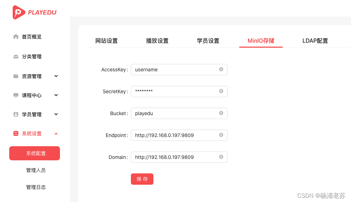Switch to the 网站设置 tab
The width and height of the screenshot is (351, 202).
pyautogui.click(x=107, y=41)
